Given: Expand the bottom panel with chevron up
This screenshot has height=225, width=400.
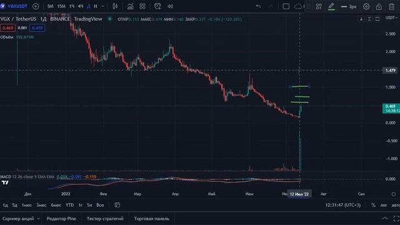Looking at the screenshot, I should click(x=385, y=218).
